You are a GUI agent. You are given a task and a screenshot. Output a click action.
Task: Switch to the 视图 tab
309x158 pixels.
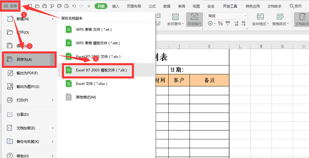coord(196,6)
